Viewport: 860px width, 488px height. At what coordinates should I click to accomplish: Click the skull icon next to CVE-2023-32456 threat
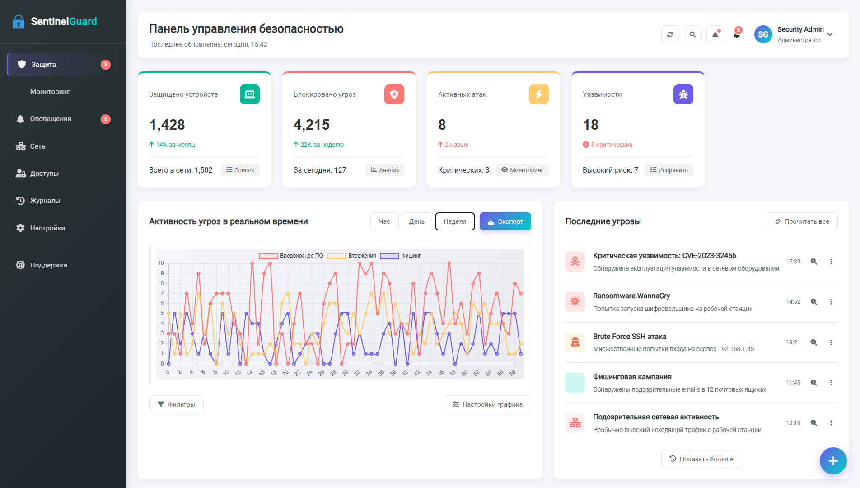[575, 261]
